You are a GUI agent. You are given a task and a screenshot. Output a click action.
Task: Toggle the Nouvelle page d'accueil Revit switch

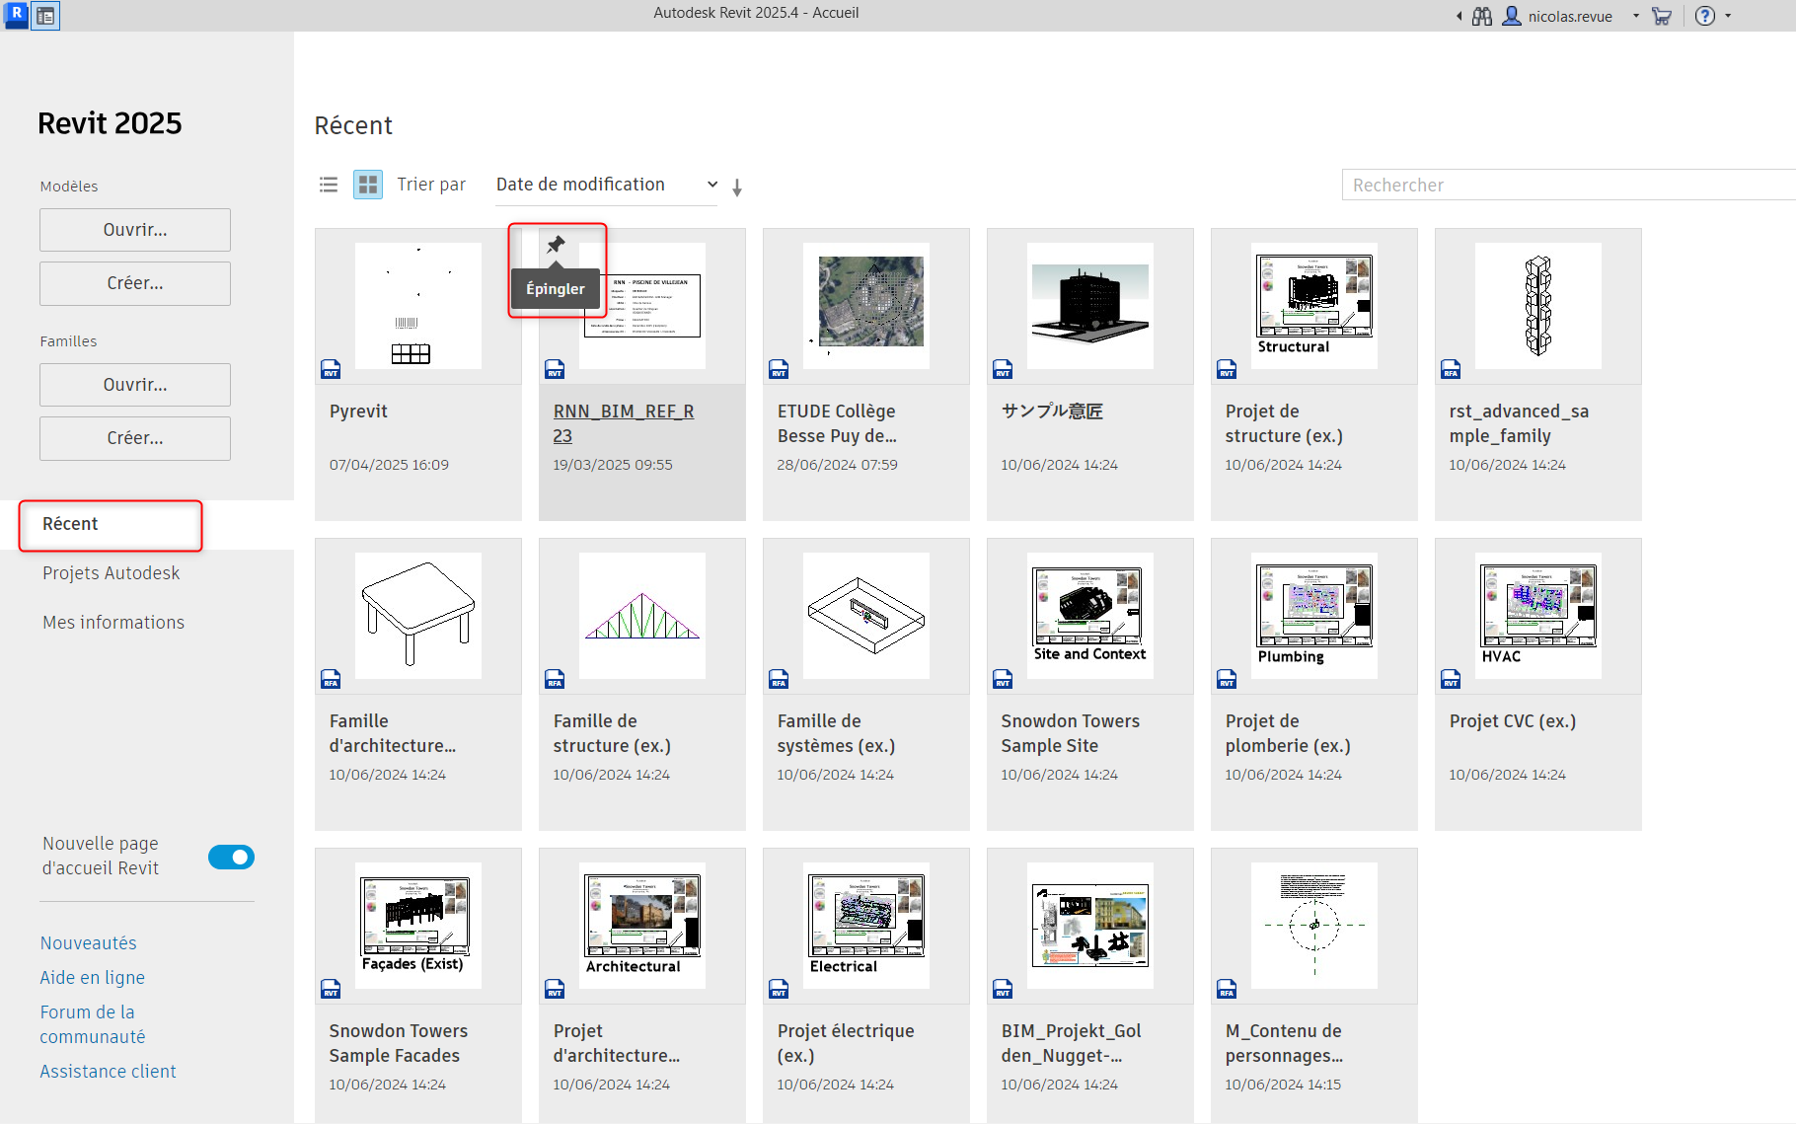(x=231, y=857)
